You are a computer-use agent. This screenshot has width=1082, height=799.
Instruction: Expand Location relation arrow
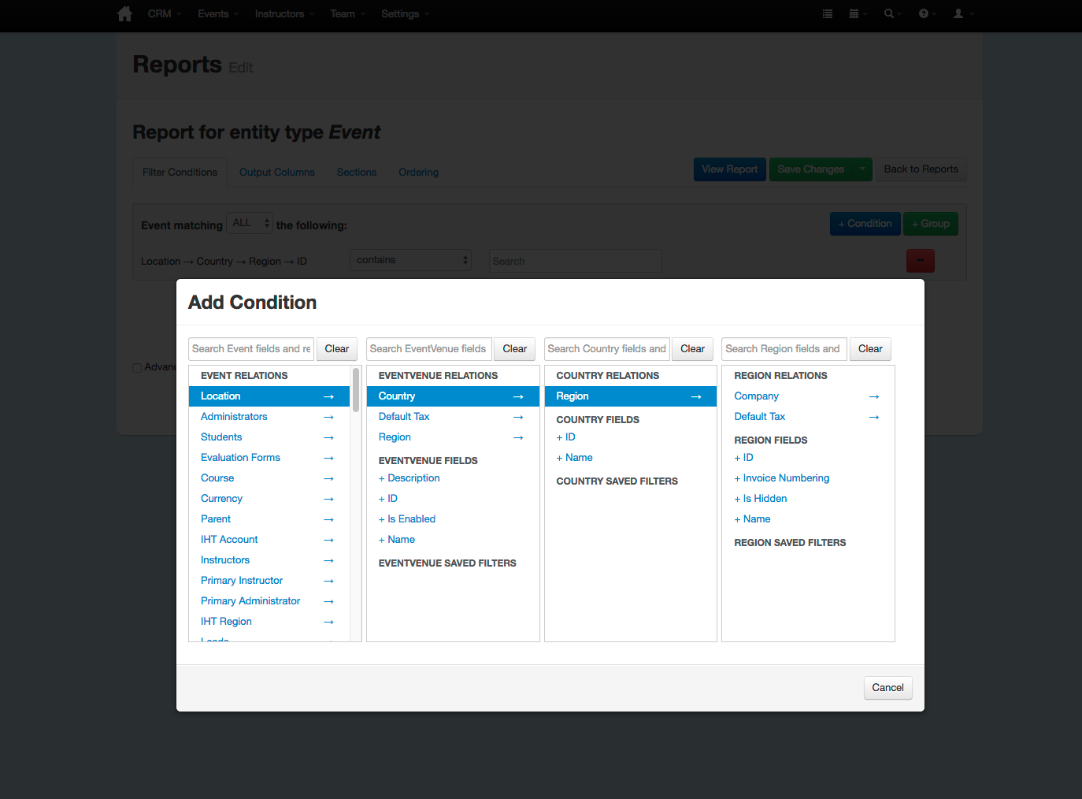pos(329,396)
